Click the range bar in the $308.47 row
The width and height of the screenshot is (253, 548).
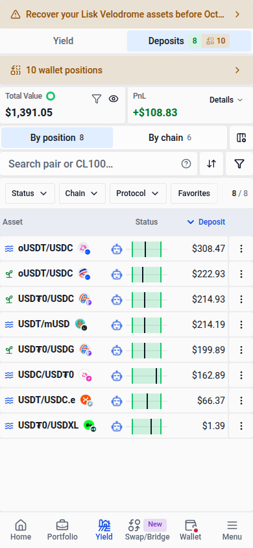pos(147,249)
